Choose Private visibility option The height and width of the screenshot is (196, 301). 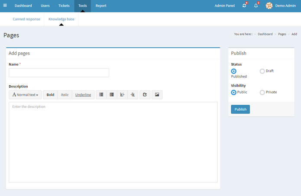[262, 92]
